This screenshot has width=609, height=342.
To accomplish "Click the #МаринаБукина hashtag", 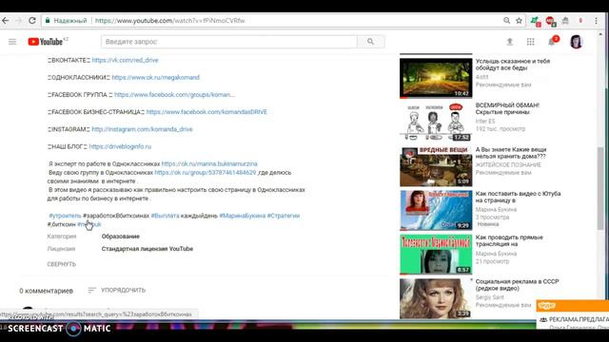I will (243, 216).
